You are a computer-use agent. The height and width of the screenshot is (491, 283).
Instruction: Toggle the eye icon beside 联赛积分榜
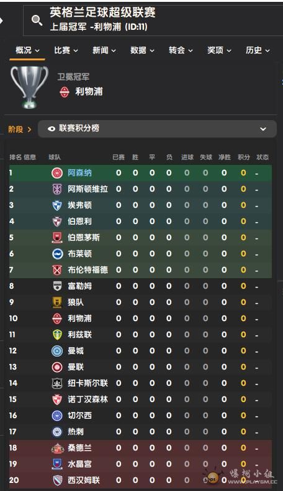(x=52, y=129)
